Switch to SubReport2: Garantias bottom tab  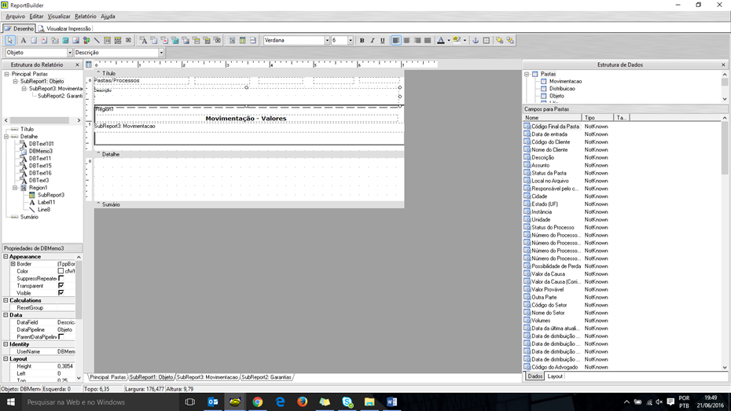(266, 377)
